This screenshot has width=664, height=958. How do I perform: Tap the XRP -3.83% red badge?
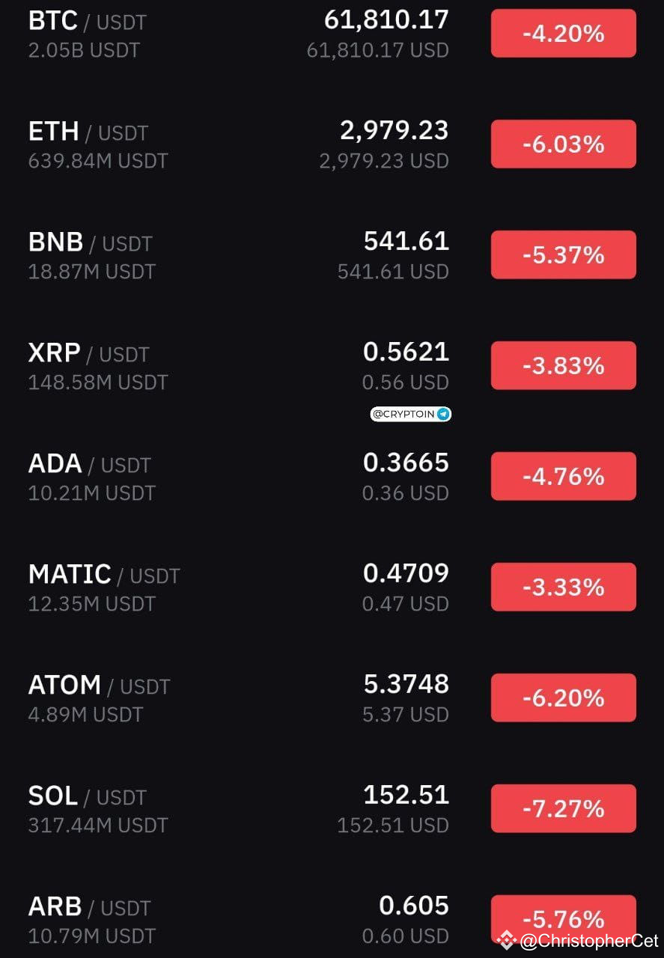click(563, 365)
